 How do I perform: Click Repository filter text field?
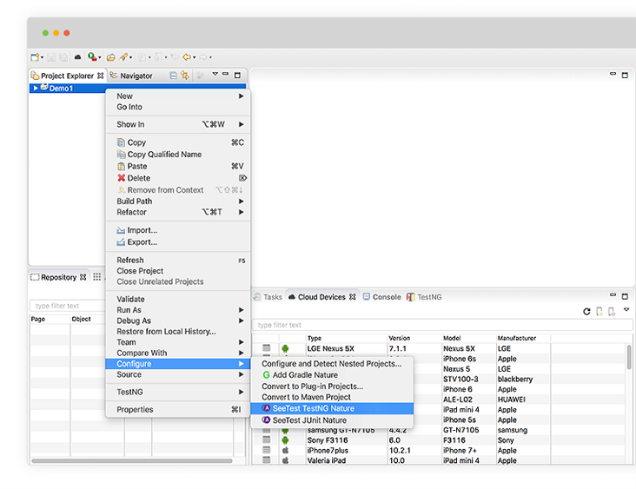[67, 306]
